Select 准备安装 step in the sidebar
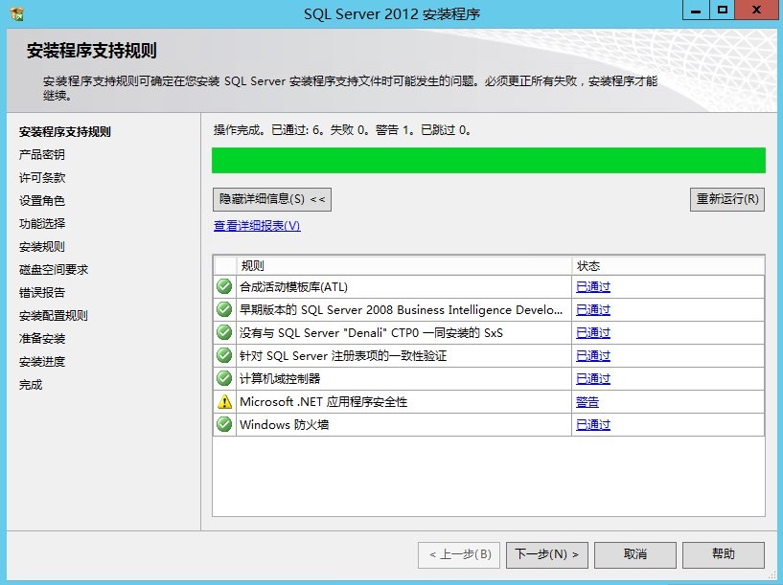Screen dimensions: 783x585 pos(42,338)
